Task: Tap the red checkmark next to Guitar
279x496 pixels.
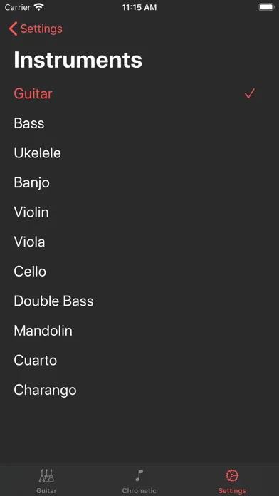Action: click(x=250, y=93)
